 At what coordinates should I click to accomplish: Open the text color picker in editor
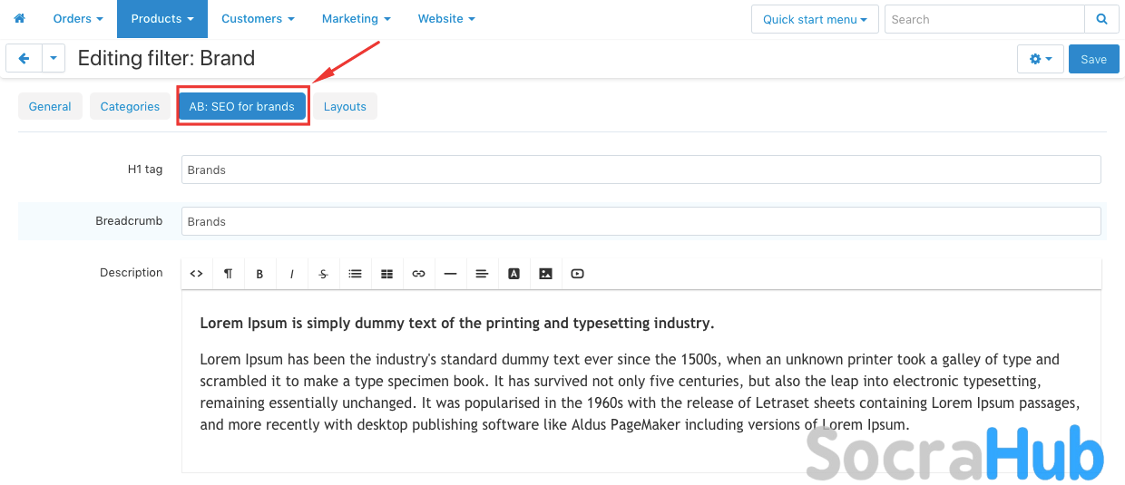514,274
